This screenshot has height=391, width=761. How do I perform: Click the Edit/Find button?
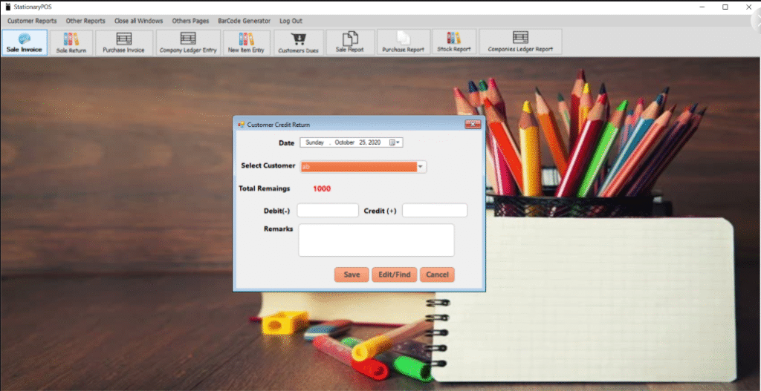[x=394, y=275]
